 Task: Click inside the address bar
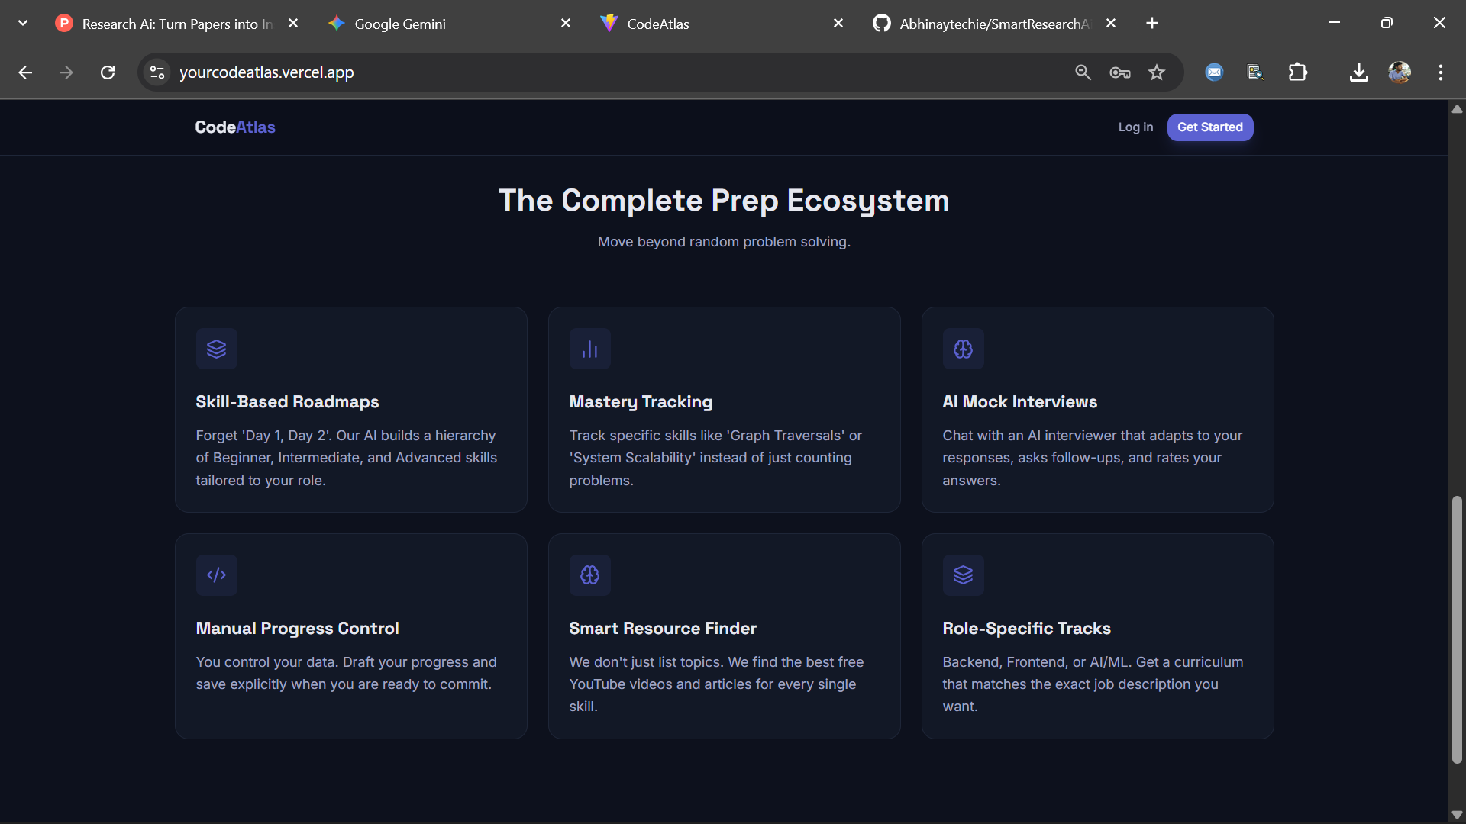click(x=534, y=72)
